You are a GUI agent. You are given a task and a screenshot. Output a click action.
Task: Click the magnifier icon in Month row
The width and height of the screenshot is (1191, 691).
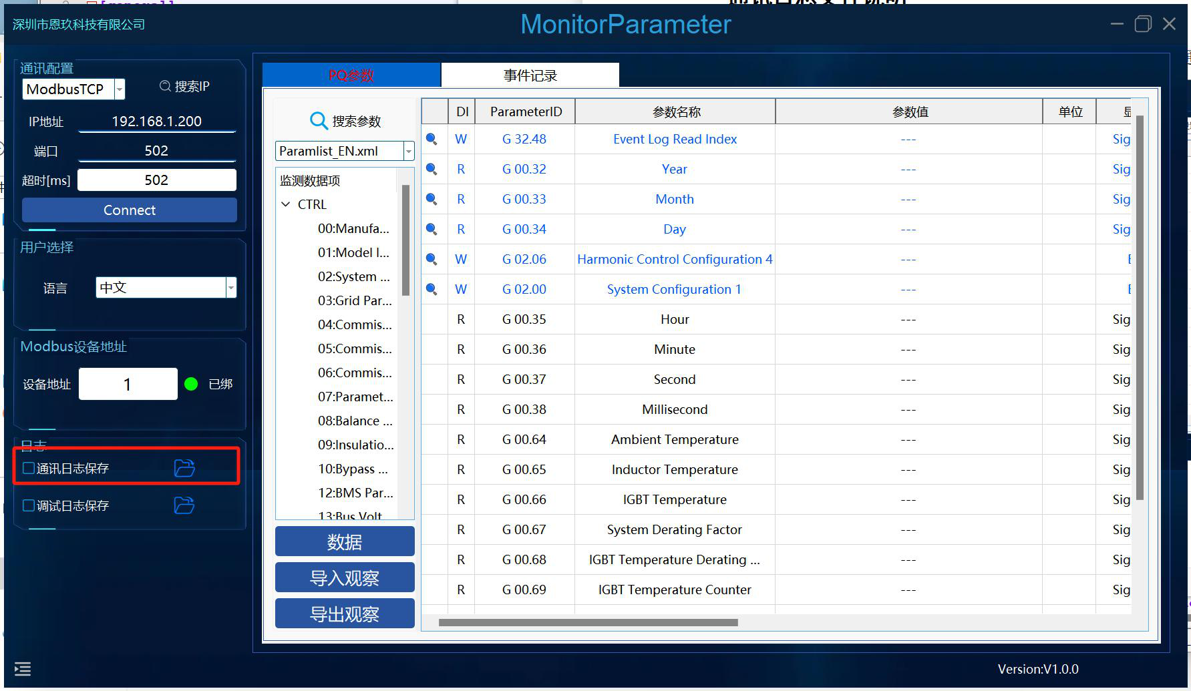(432, 199)
